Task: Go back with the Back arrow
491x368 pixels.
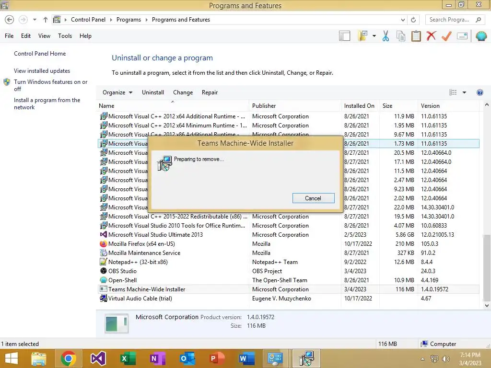Action: click(x=10, y=20)
